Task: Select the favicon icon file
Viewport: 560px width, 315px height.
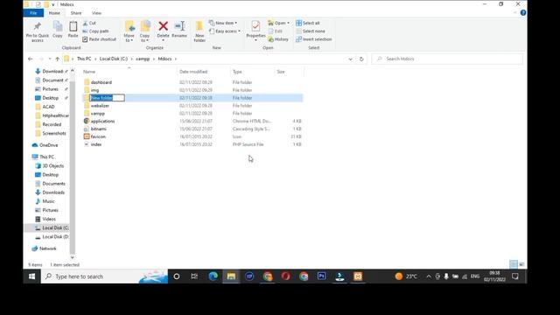Action: tap(98, 136)
